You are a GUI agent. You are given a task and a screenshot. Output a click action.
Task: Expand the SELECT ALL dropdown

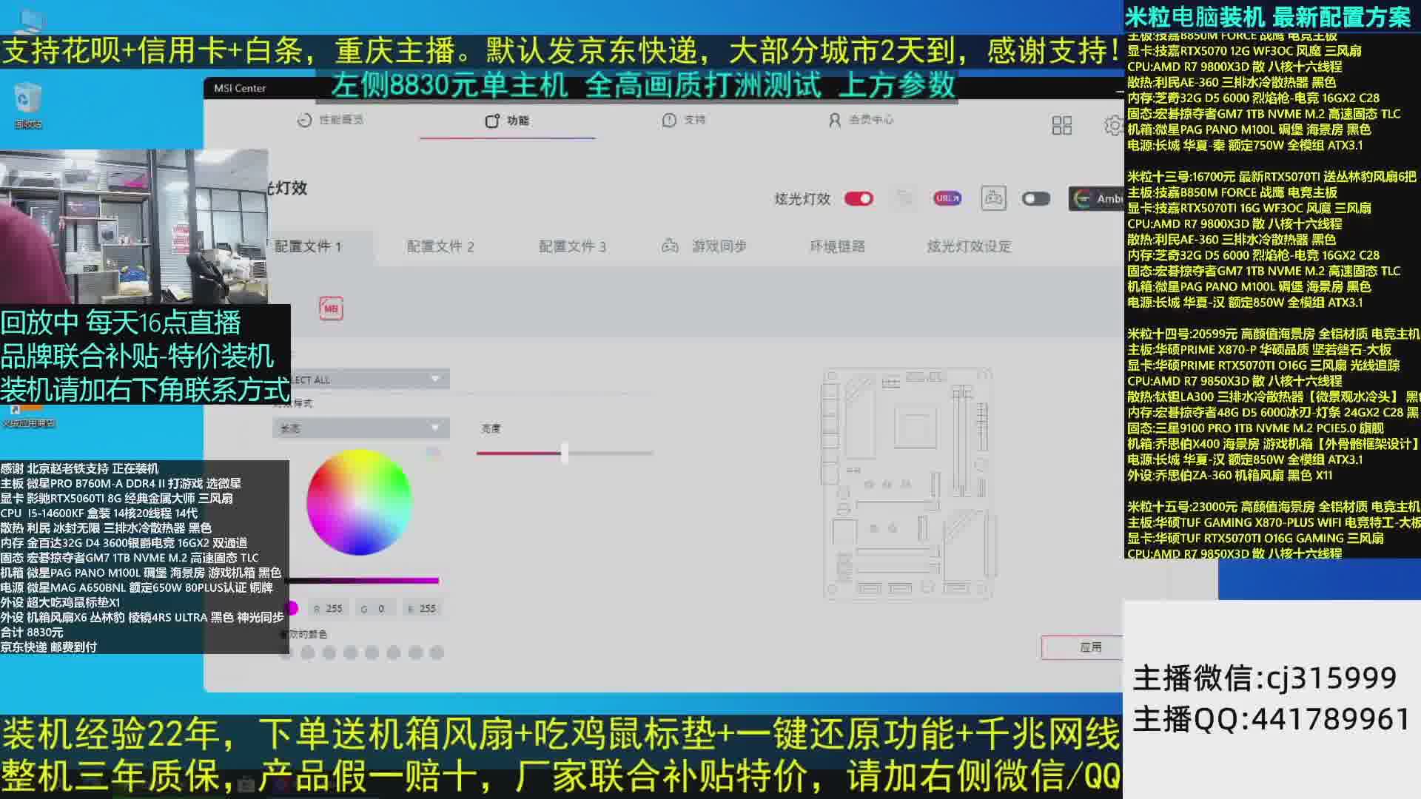(361, 380)
